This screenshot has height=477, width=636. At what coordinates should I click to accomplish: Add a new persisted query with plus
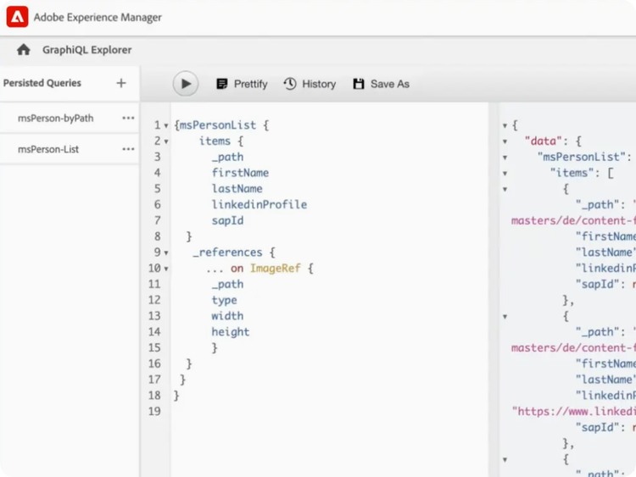[121, 83]
